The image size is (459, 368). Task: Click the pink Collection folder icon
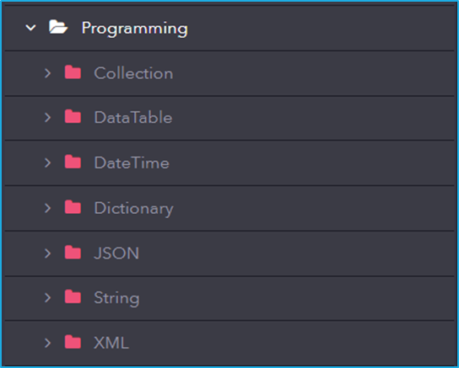click(73, 72)
